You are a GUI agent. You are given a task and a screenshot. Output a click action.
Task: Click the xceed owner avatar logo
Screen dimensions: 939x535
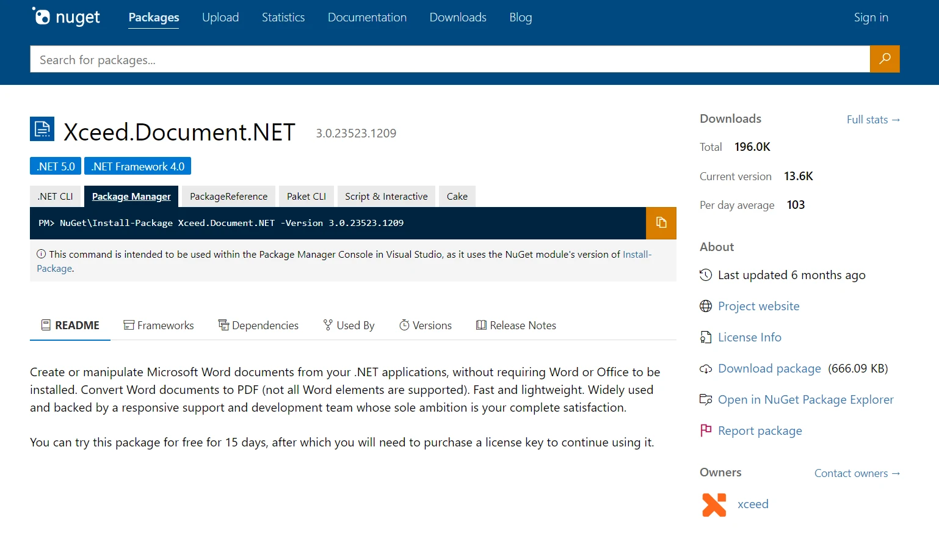[x=714, y=504]
